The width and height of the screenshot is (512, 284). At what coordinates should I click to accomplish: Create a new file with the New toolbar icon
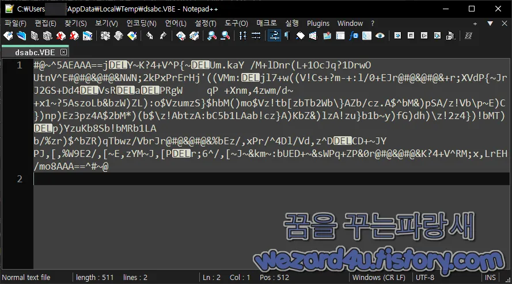tap(8, 36)
